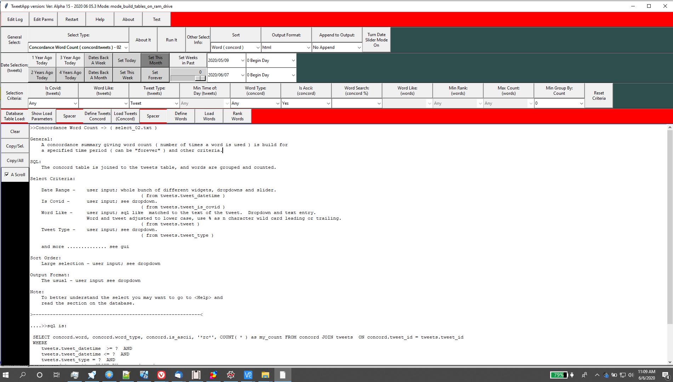The width and height of the screenshot is (673, 382).
Task: Open the notification center icon
Action: pos(665,375)
